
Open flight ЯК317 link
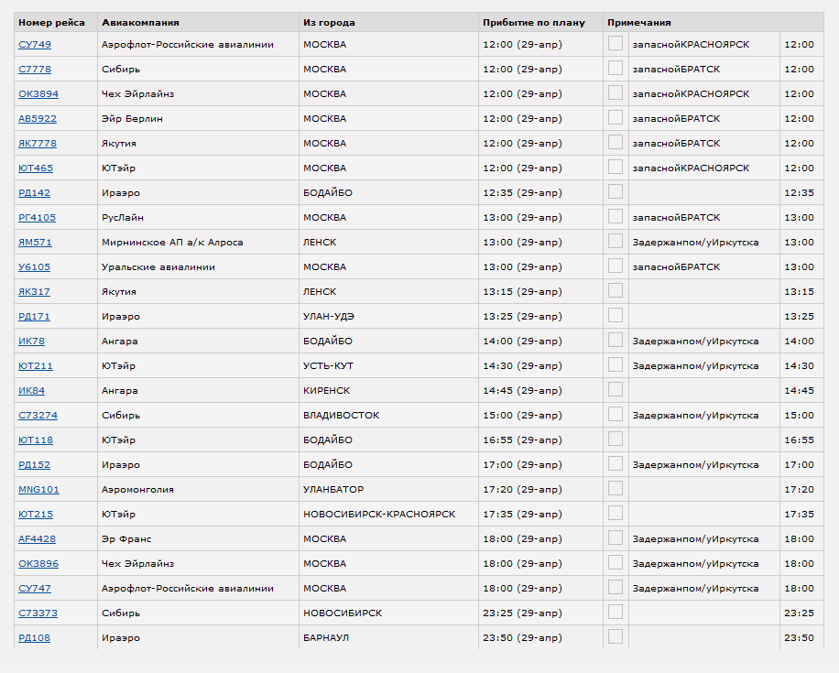(34, 291)
